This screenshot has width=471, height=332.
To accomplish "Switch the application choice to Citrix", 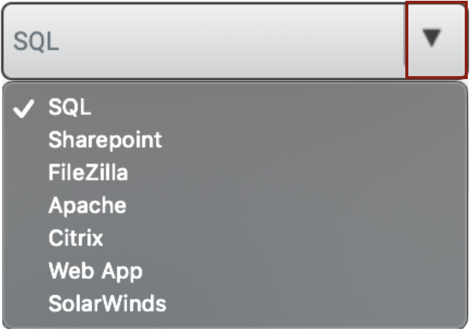I will pos(76,238).
